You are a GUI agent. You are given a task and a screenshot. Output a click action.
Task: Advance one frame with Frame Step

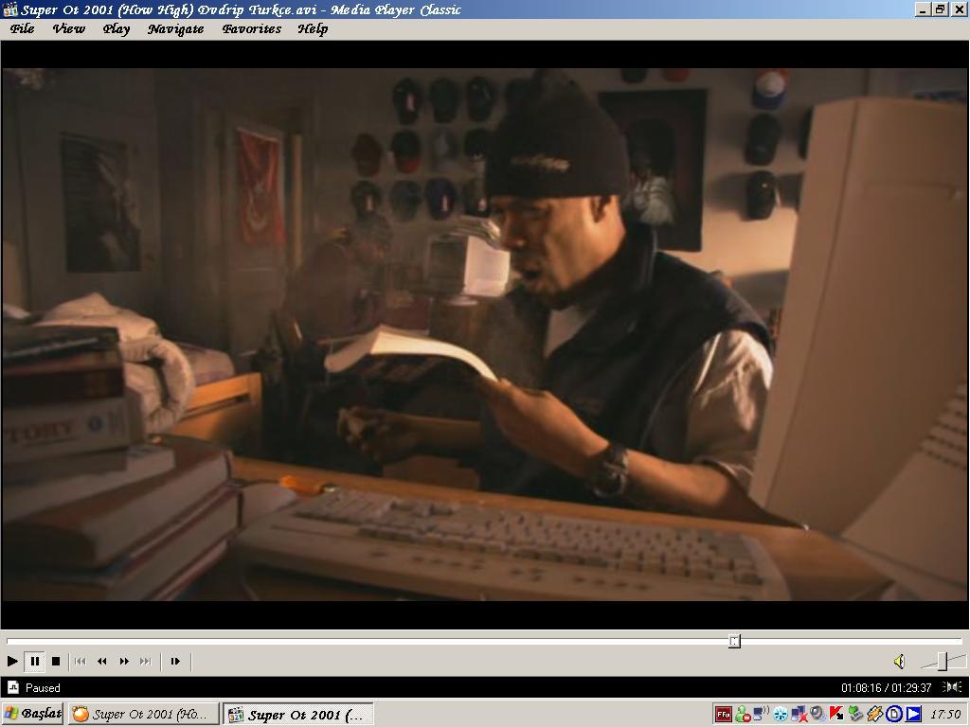(x=175, y=661)
